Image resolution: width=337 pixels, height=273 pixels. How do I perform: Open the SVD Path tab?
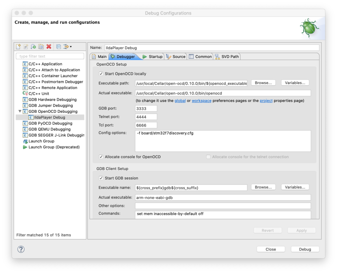230,57
